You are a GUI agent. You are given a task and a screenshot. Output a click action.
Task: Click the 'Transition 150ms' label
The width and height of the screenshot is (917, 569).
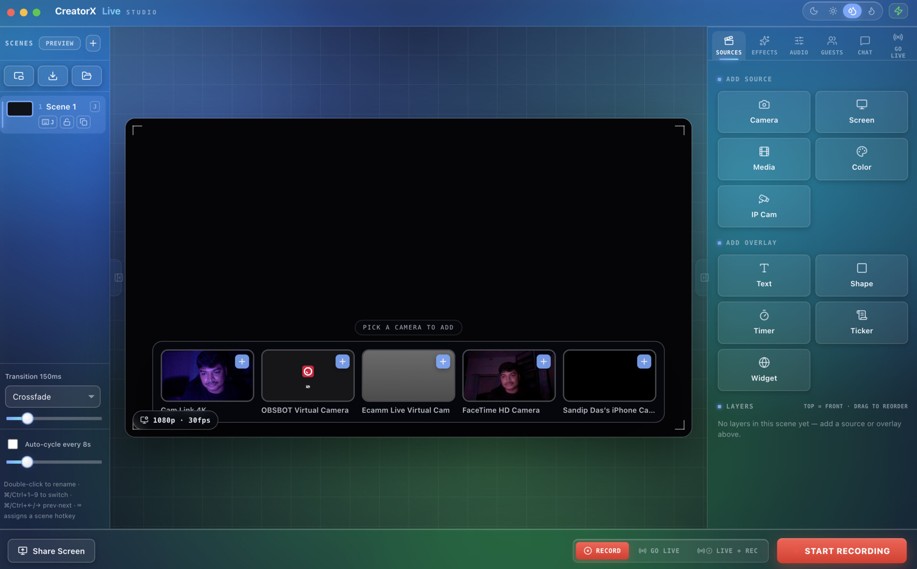(33, 376)
